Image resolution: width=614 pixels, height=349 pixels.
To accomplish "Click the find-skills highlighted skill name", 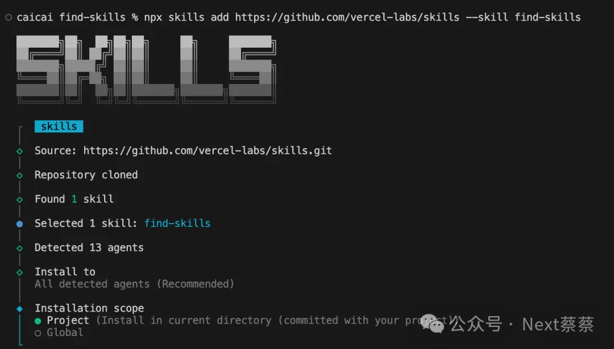I will point(177,223).
